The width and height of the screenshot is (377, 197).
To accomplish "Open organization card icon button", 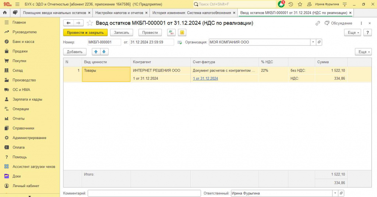I will pos(319,42).
